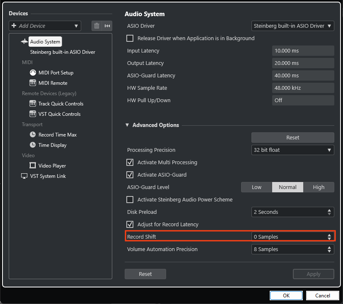Set ASIO-Guard Level to Low
This screenshot has height=304, width=343.
click(x=256, y=187)
